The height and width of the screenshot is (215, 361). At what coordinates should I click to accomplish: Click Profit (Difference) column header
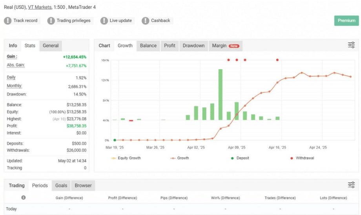122,198
